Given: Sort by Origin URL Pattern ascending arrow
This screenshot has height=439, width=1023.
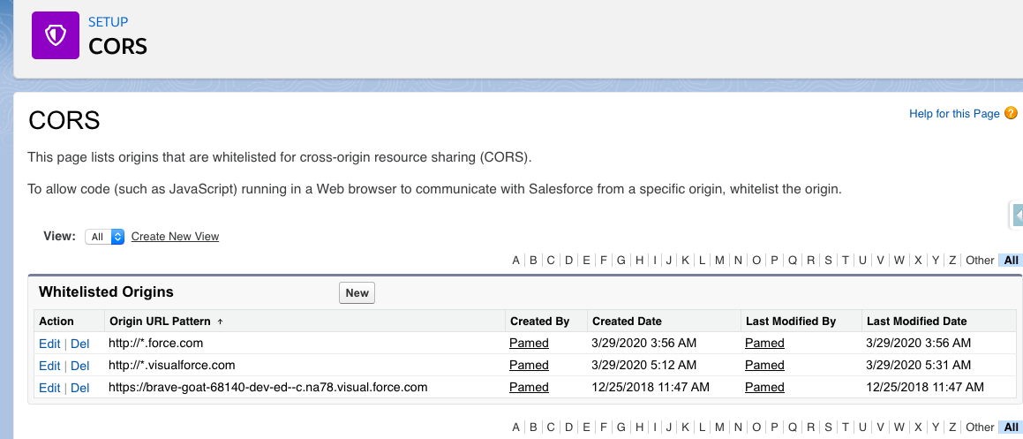Looking at the screenshot, I should pos(220,322).
